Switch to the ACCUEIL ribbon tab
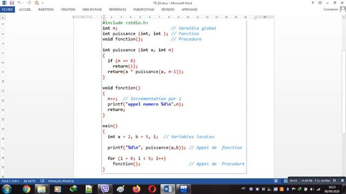The image size is (346, 194). [25, 10]
